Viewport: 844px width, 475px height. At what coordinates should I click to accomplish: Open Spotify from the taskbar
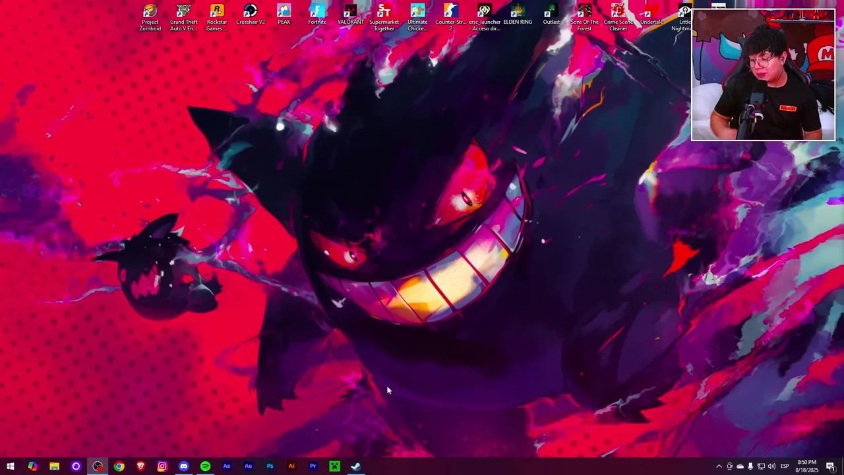205,466
